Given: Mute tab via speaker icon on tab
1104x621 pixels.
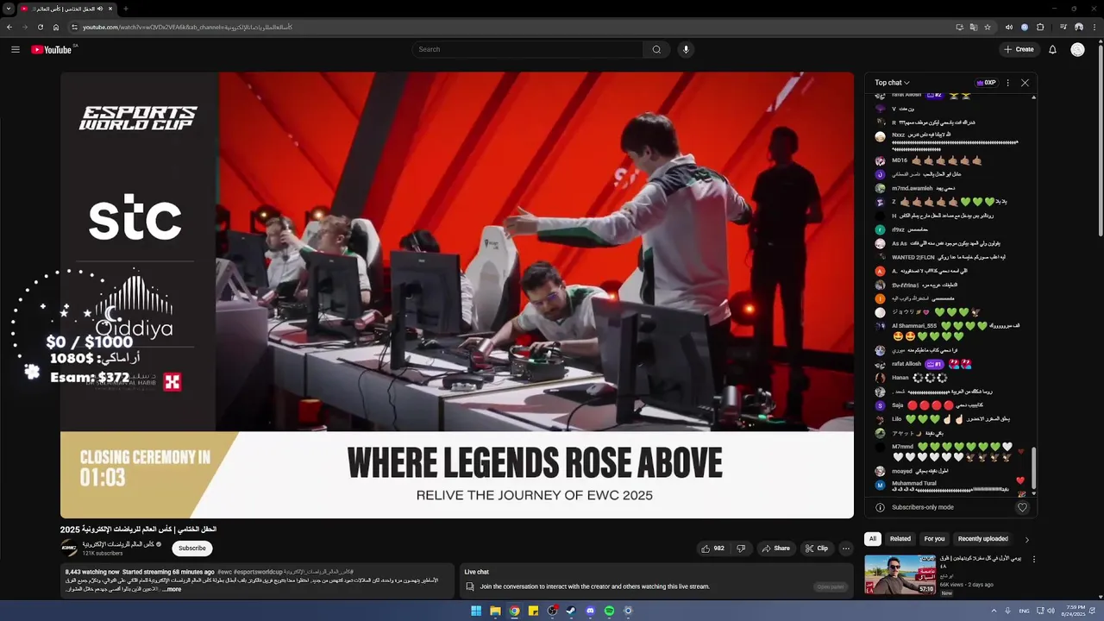Looking at the screenshot, I should [100, 9].
